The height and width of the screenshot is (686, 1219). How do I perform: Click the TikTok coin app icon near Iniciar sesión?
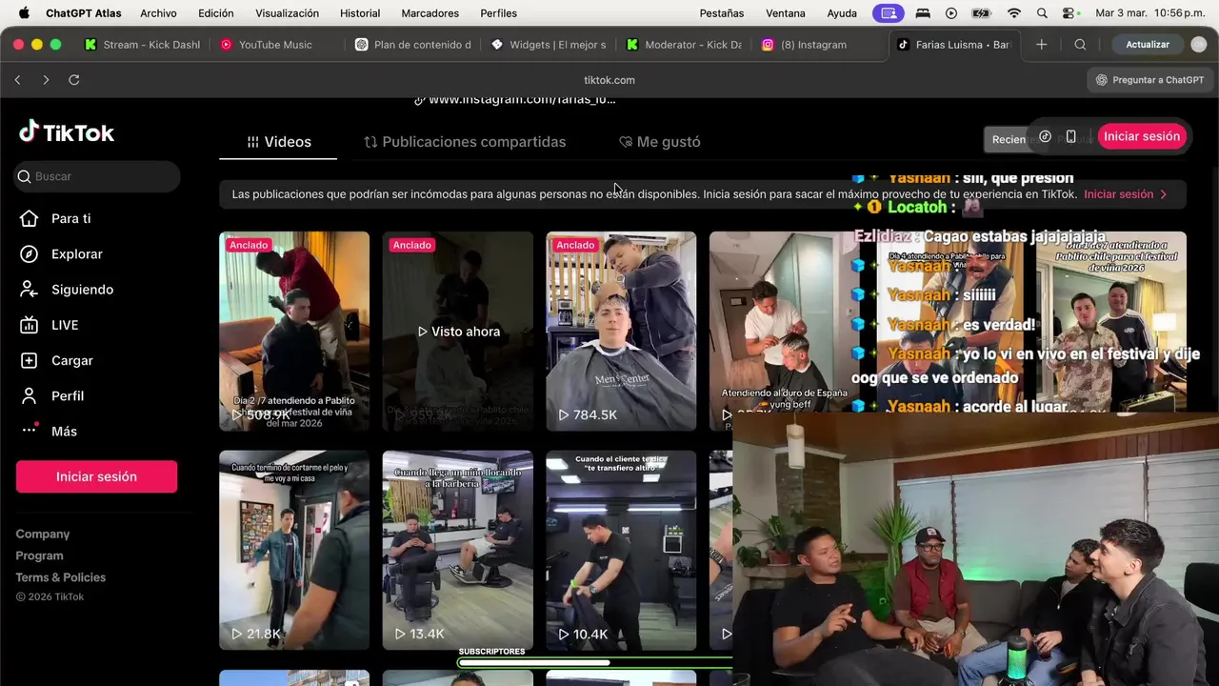click(x=1045, y=136)
